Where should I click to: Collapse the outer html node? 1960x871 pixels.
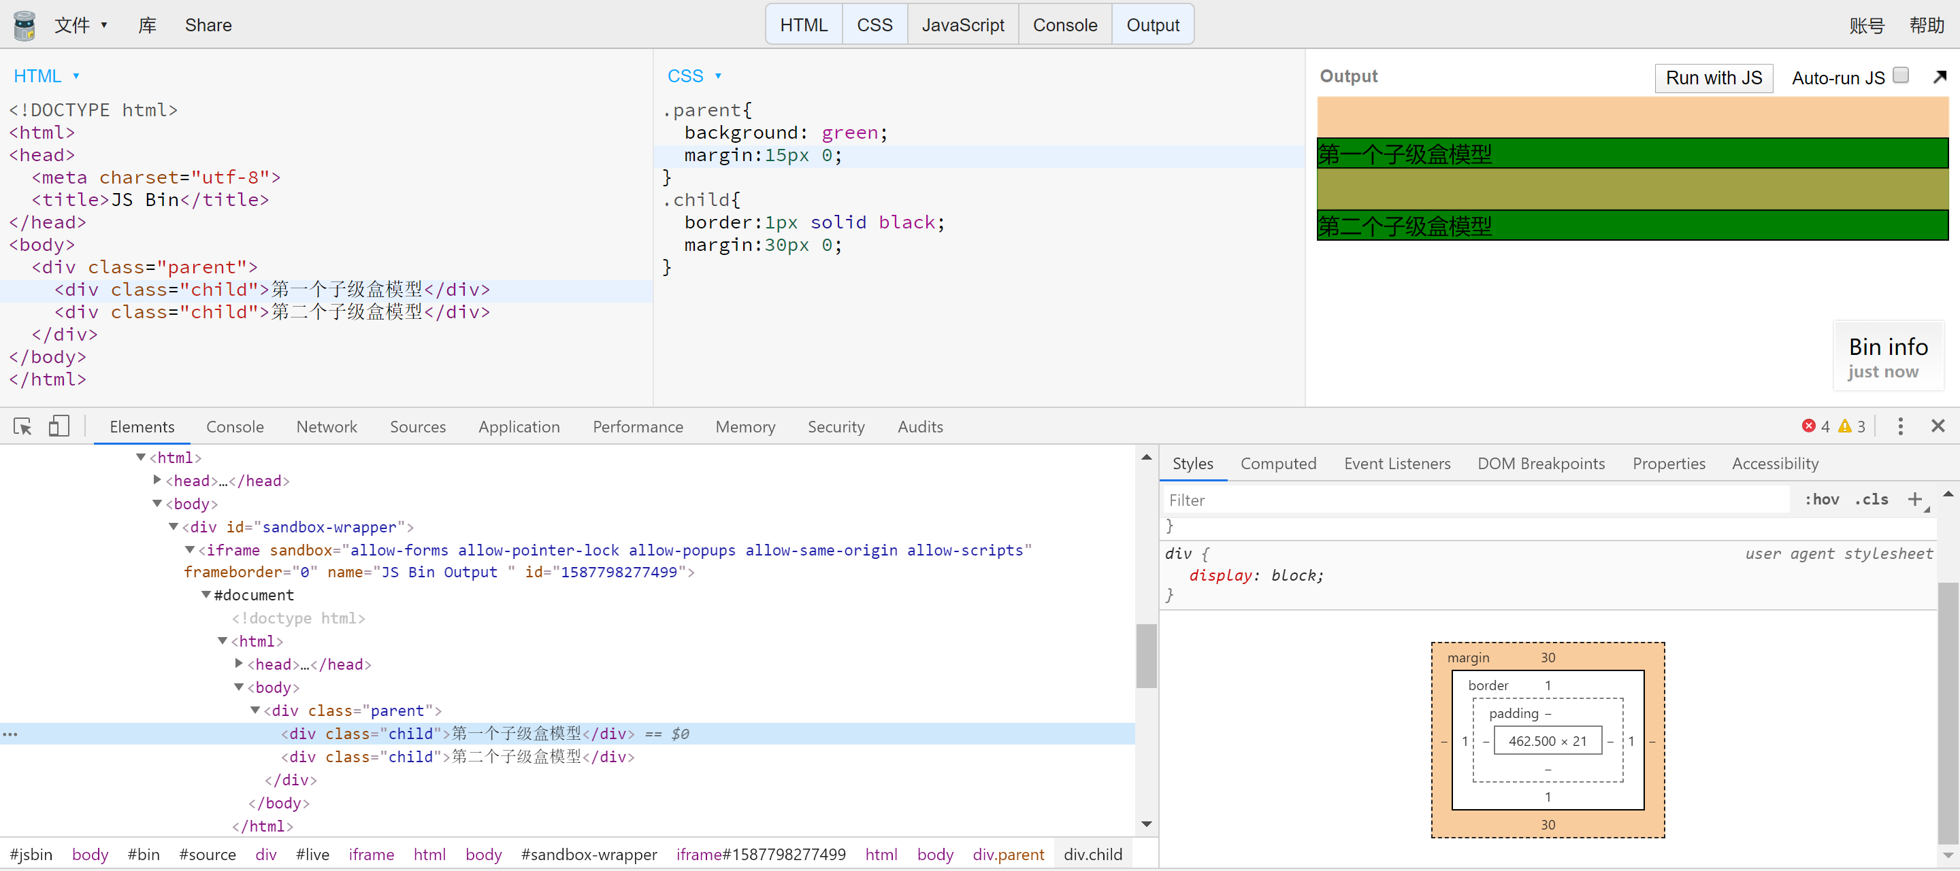(x=141, y=457)
